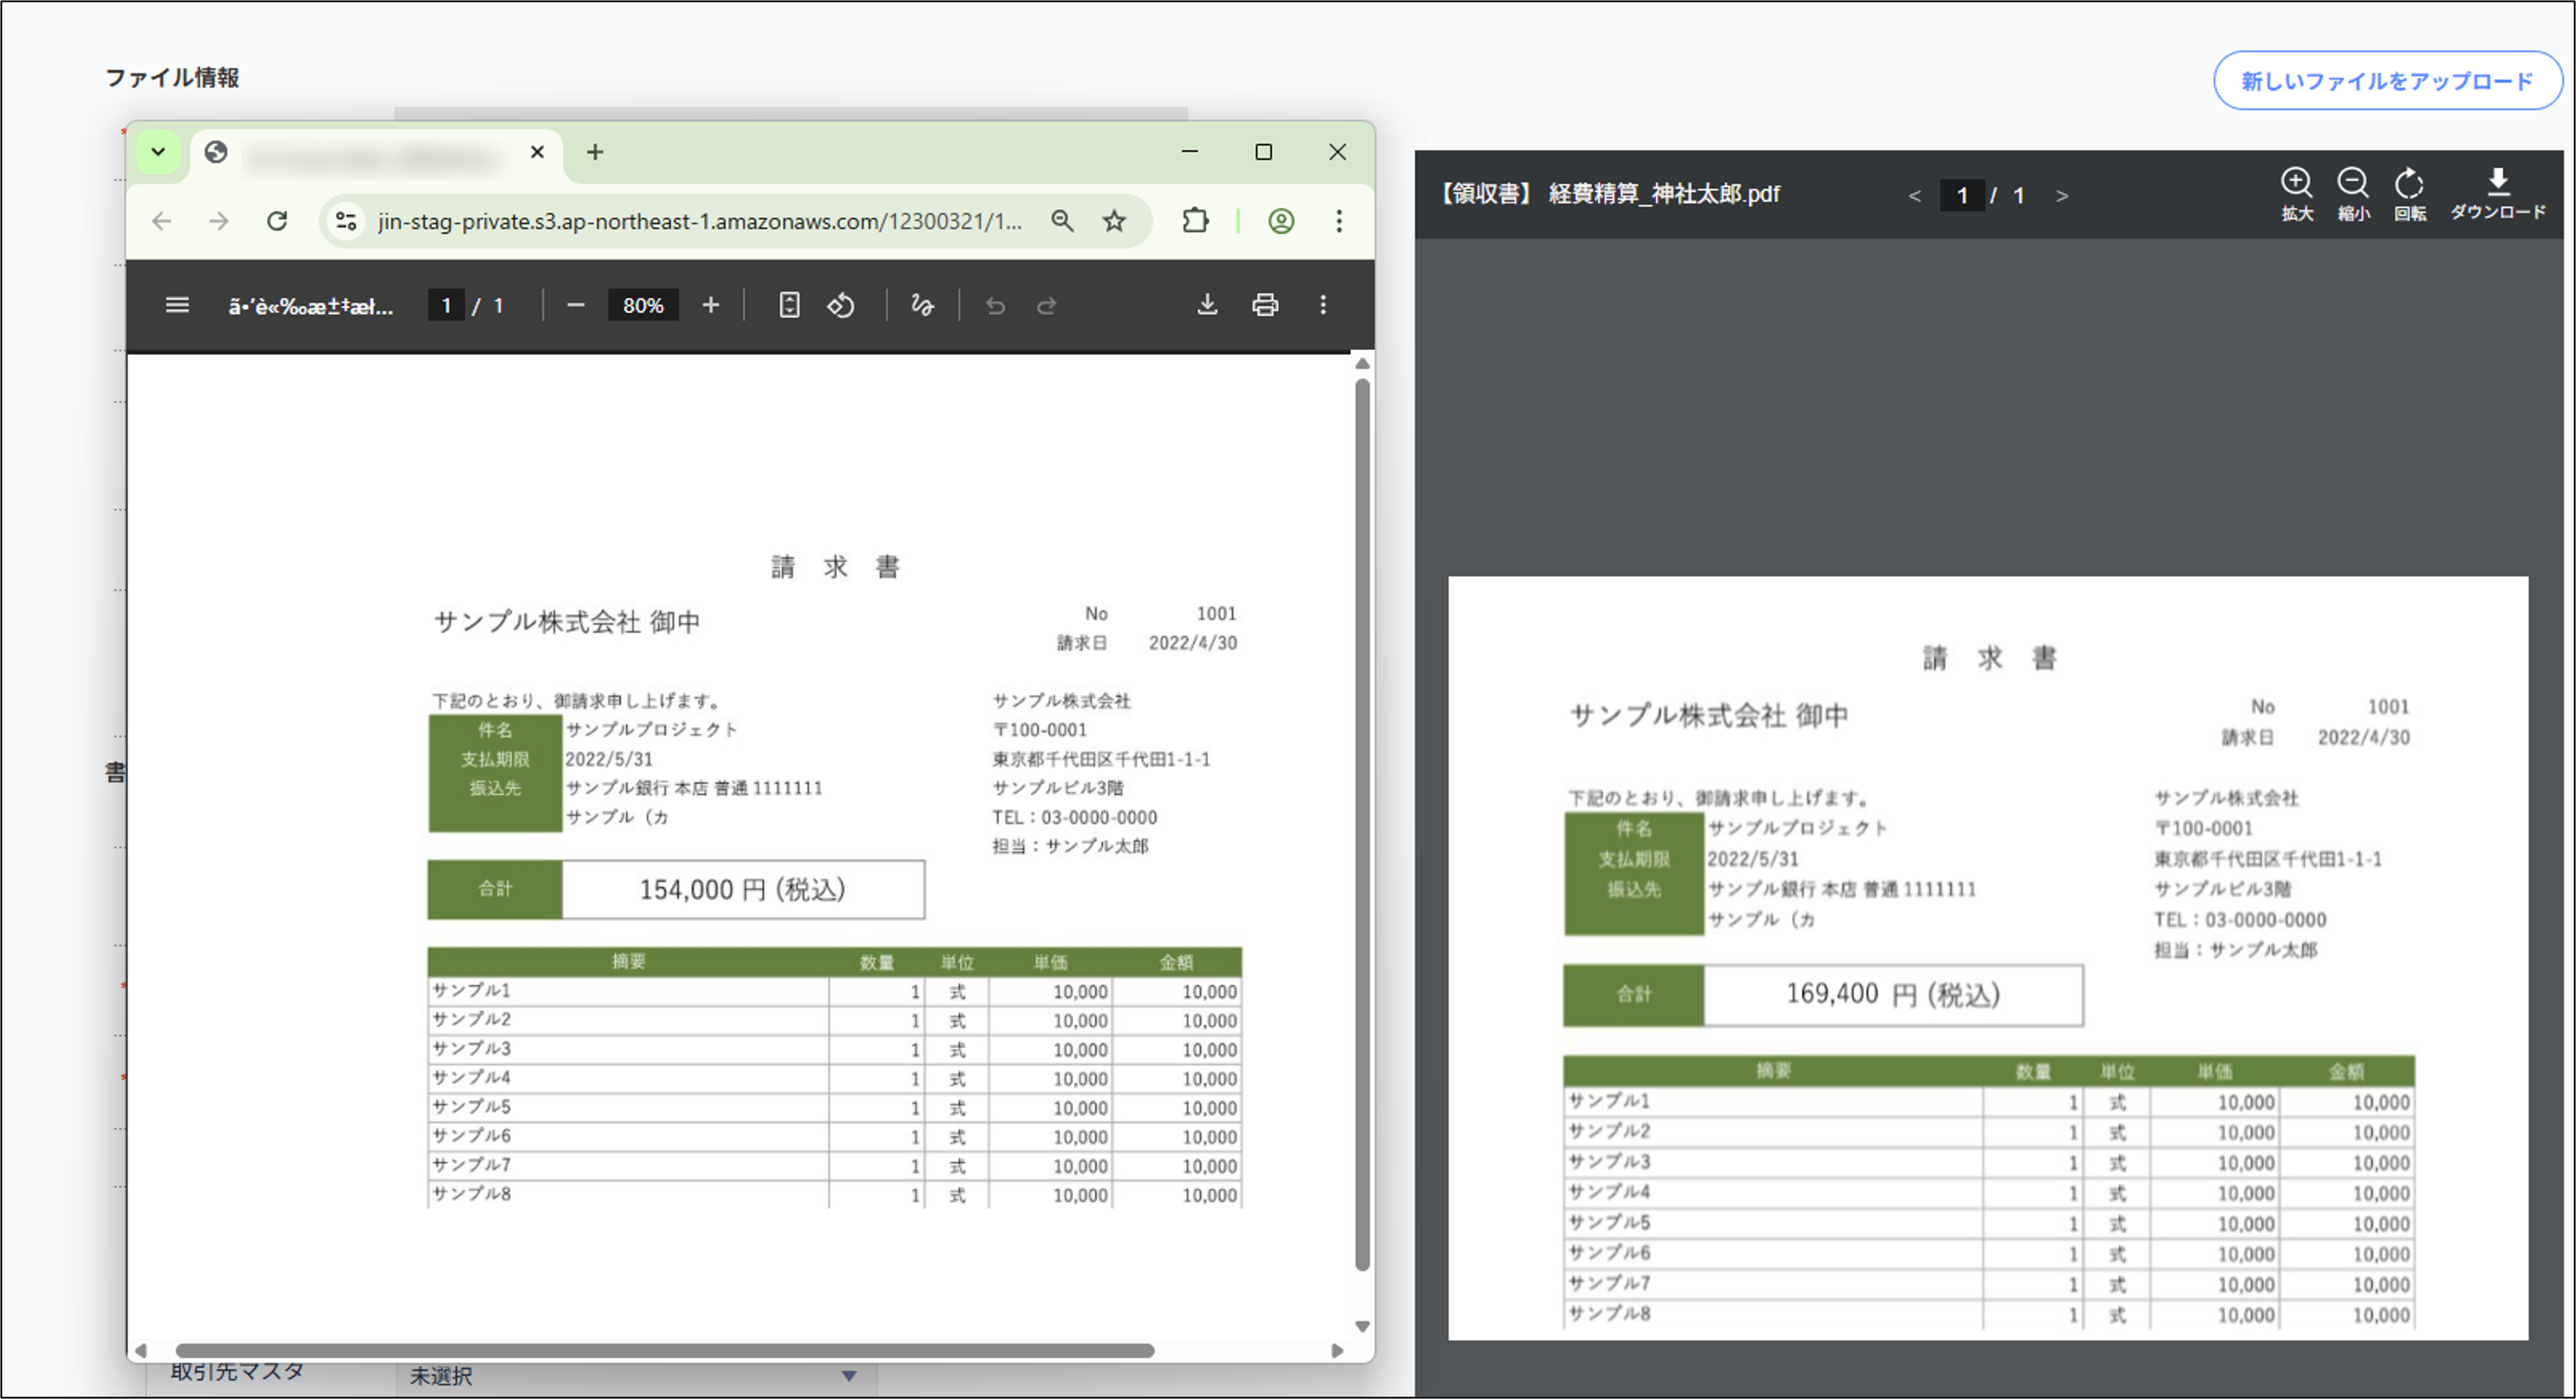Bookmark the page with the star icon
Image resolution: width=2576 pixels, height=1399 pixels.
click(x=1113, y=221)
